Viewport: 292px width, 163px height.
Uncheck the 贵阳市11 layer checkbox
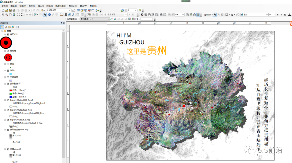click(x=8, y=34)
